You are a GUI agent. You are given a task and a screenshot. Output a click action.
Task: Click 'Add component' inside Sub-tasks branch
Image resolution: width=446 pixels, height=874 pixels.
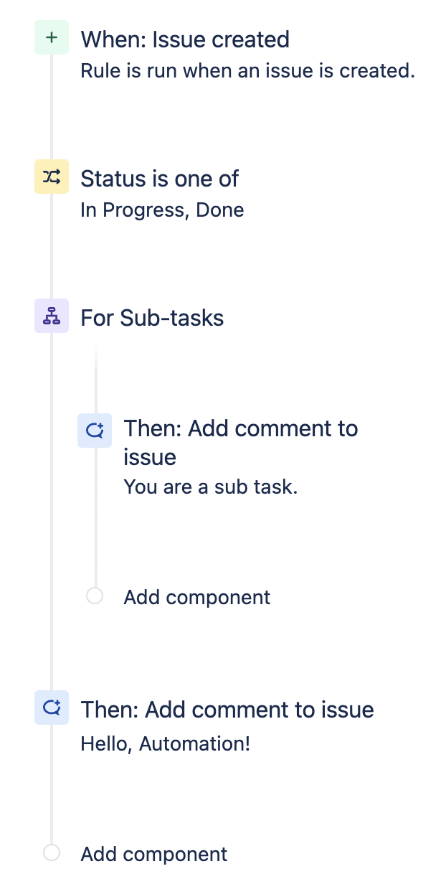coord(196,597)
